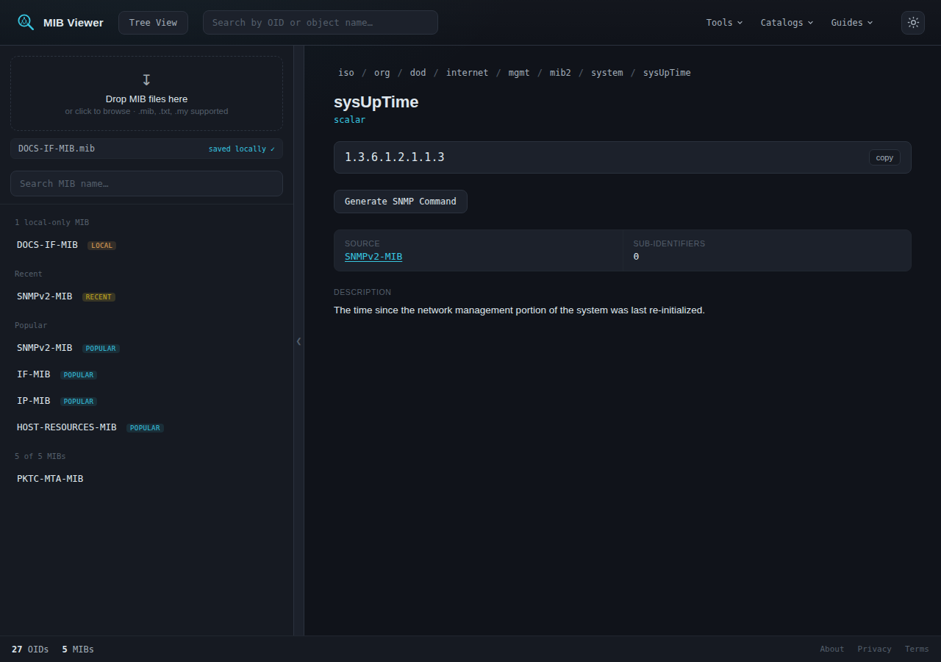The height and width of the screenshot is (662, 941).
Task: Click sysUpTime in the breadcrumb
Action: pos(667,73)
